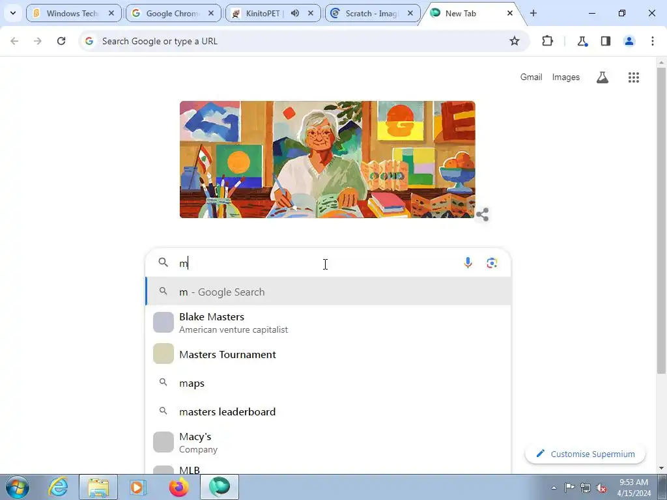Close the New Tab tab
Viewport: 667px width, 500px height.
click(x=509, y=13)
